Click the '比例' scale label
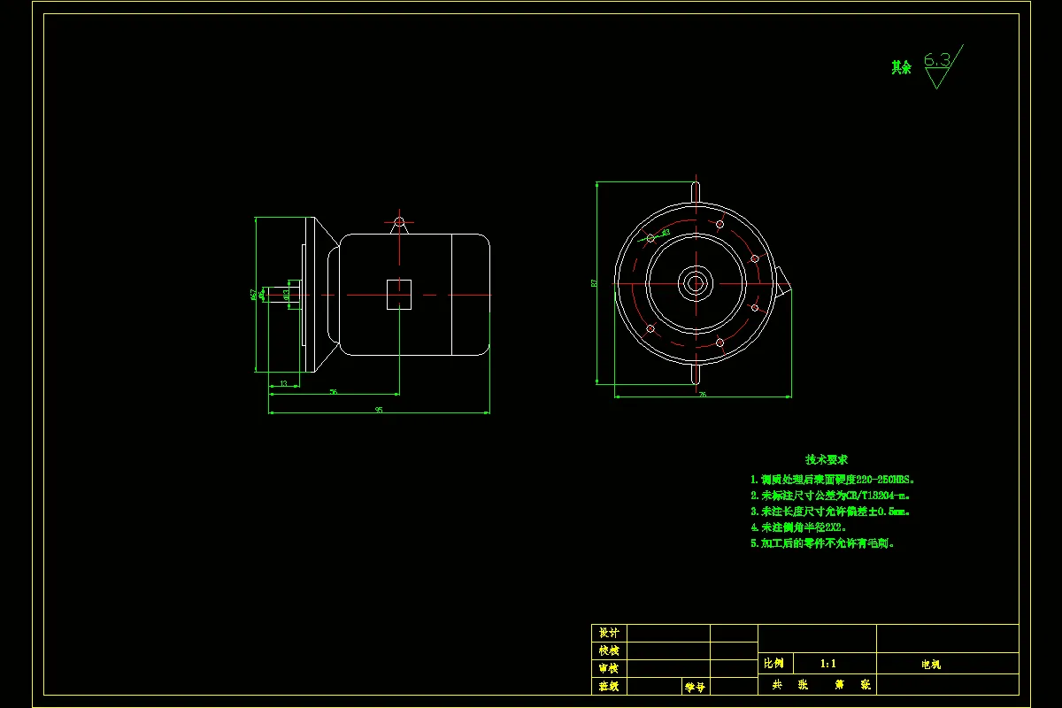The width and height of the screenshot is (1062, 708). coord(774,663)
